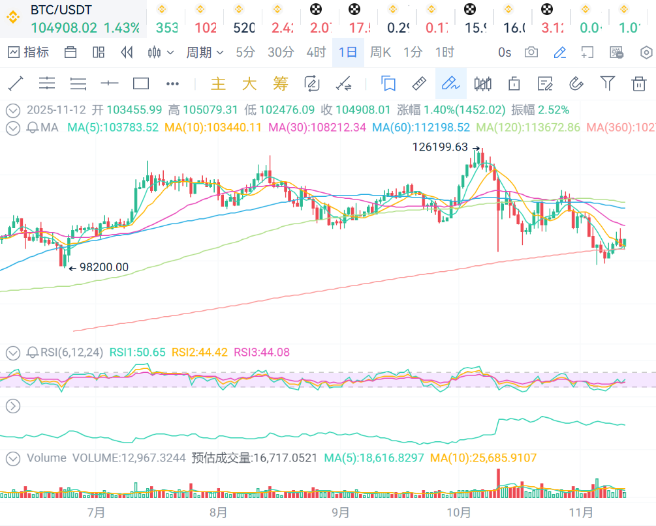Toggle the 大 large orders indicator
This screenshot has height=526, width=656.
pyautogui.click(x=249, y=83)
